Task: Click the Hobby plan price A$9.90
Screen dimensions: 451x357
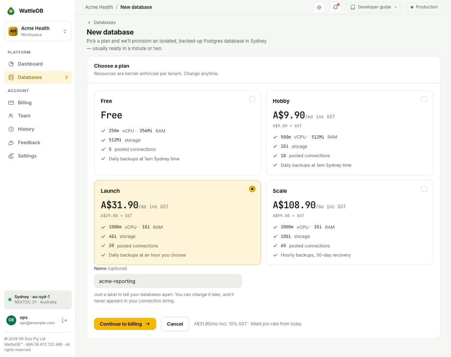Action: coord(289,115)
